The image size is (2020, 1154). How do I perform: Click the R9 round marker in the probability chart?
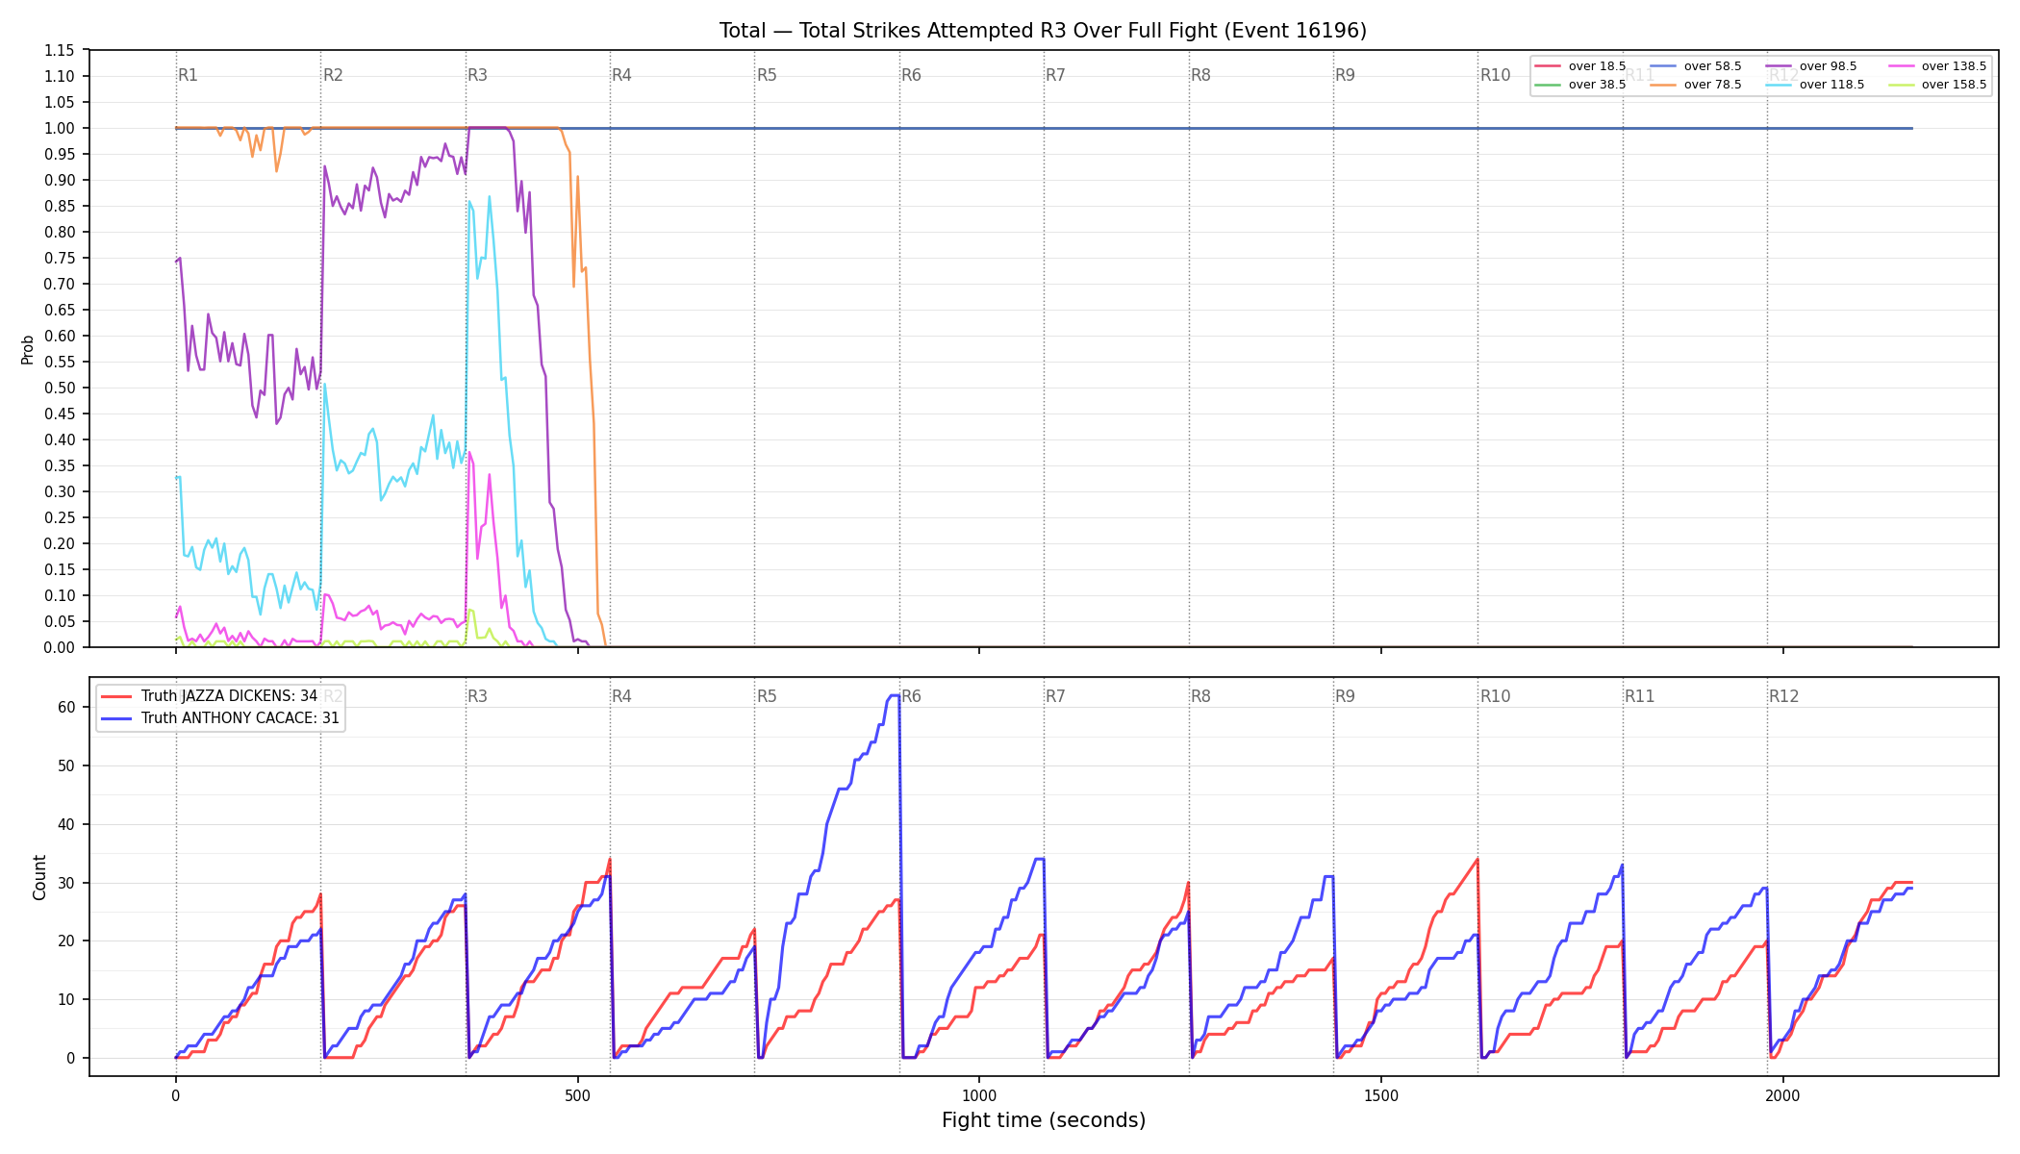1345,75
